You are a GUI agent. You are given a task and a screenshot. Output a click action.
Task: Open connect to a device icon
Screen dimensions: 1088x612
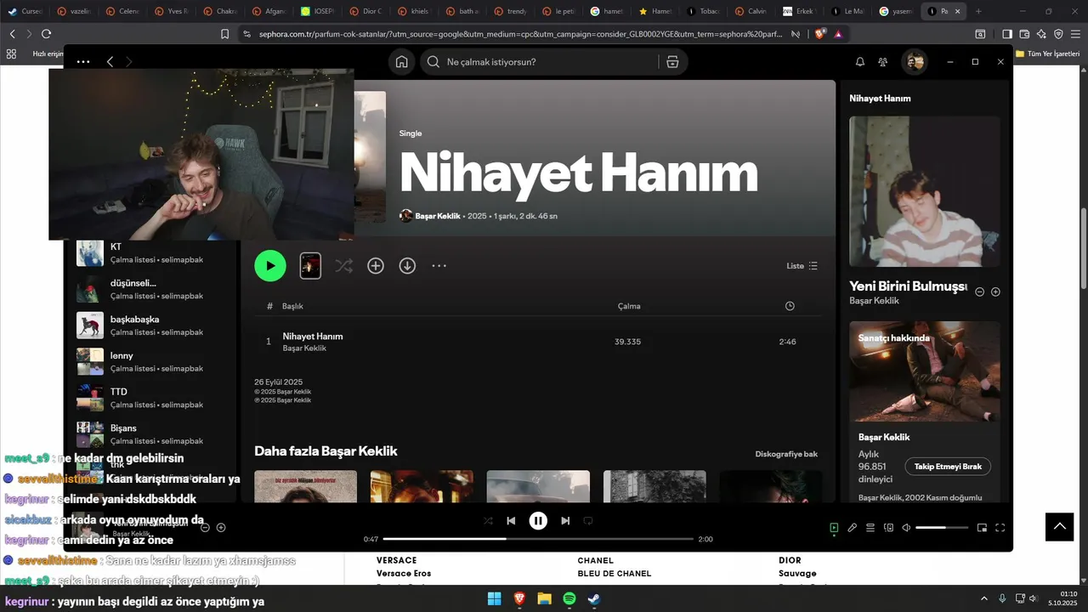888,528
